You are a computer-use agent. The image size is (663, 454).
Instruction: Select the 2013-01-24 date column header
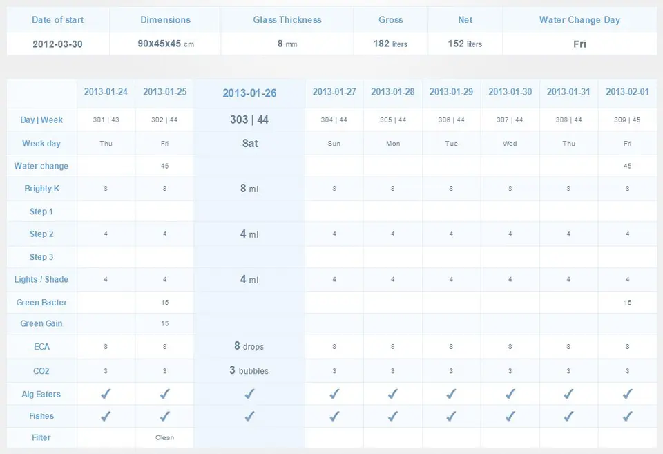(106, 92)
